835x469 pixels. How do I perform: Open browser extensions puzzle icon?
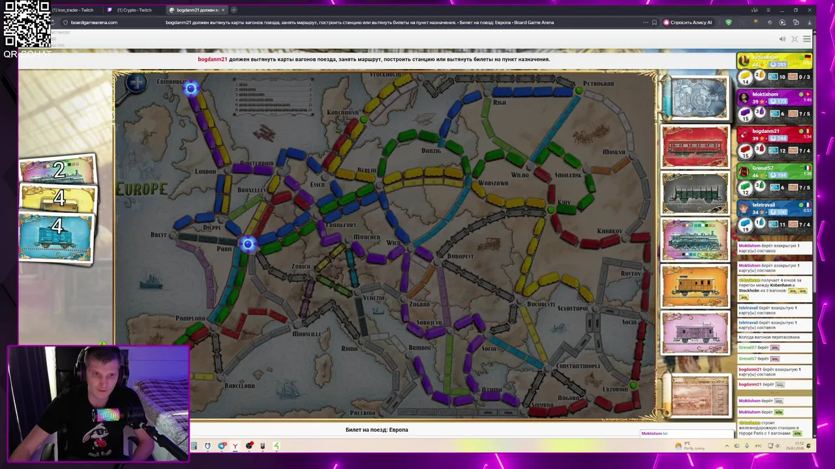coord(796,22)
